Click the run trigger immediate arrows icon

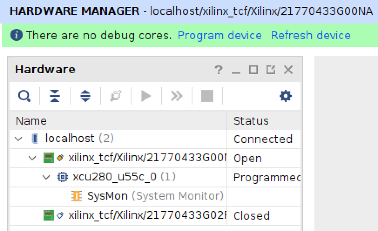tap(177, 96)
